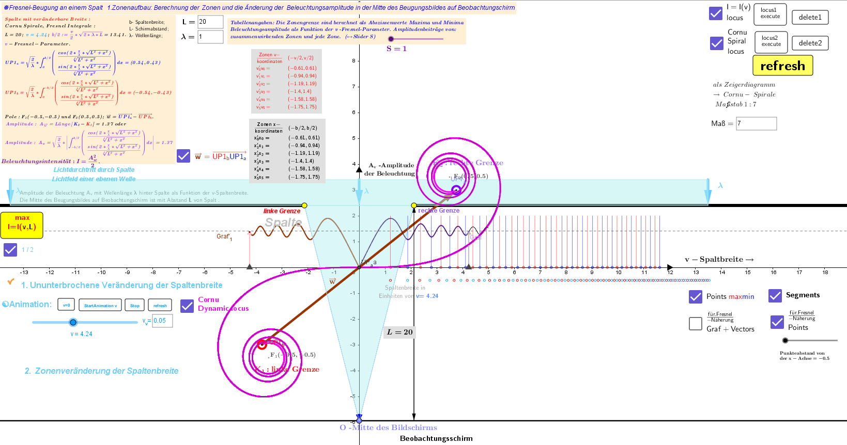The height and width of the screenshot is (445, 847).
Task: Click heading '1. Ununterbrochene Veränderung der Spaltenbreite'
Action: pos(122,285)
